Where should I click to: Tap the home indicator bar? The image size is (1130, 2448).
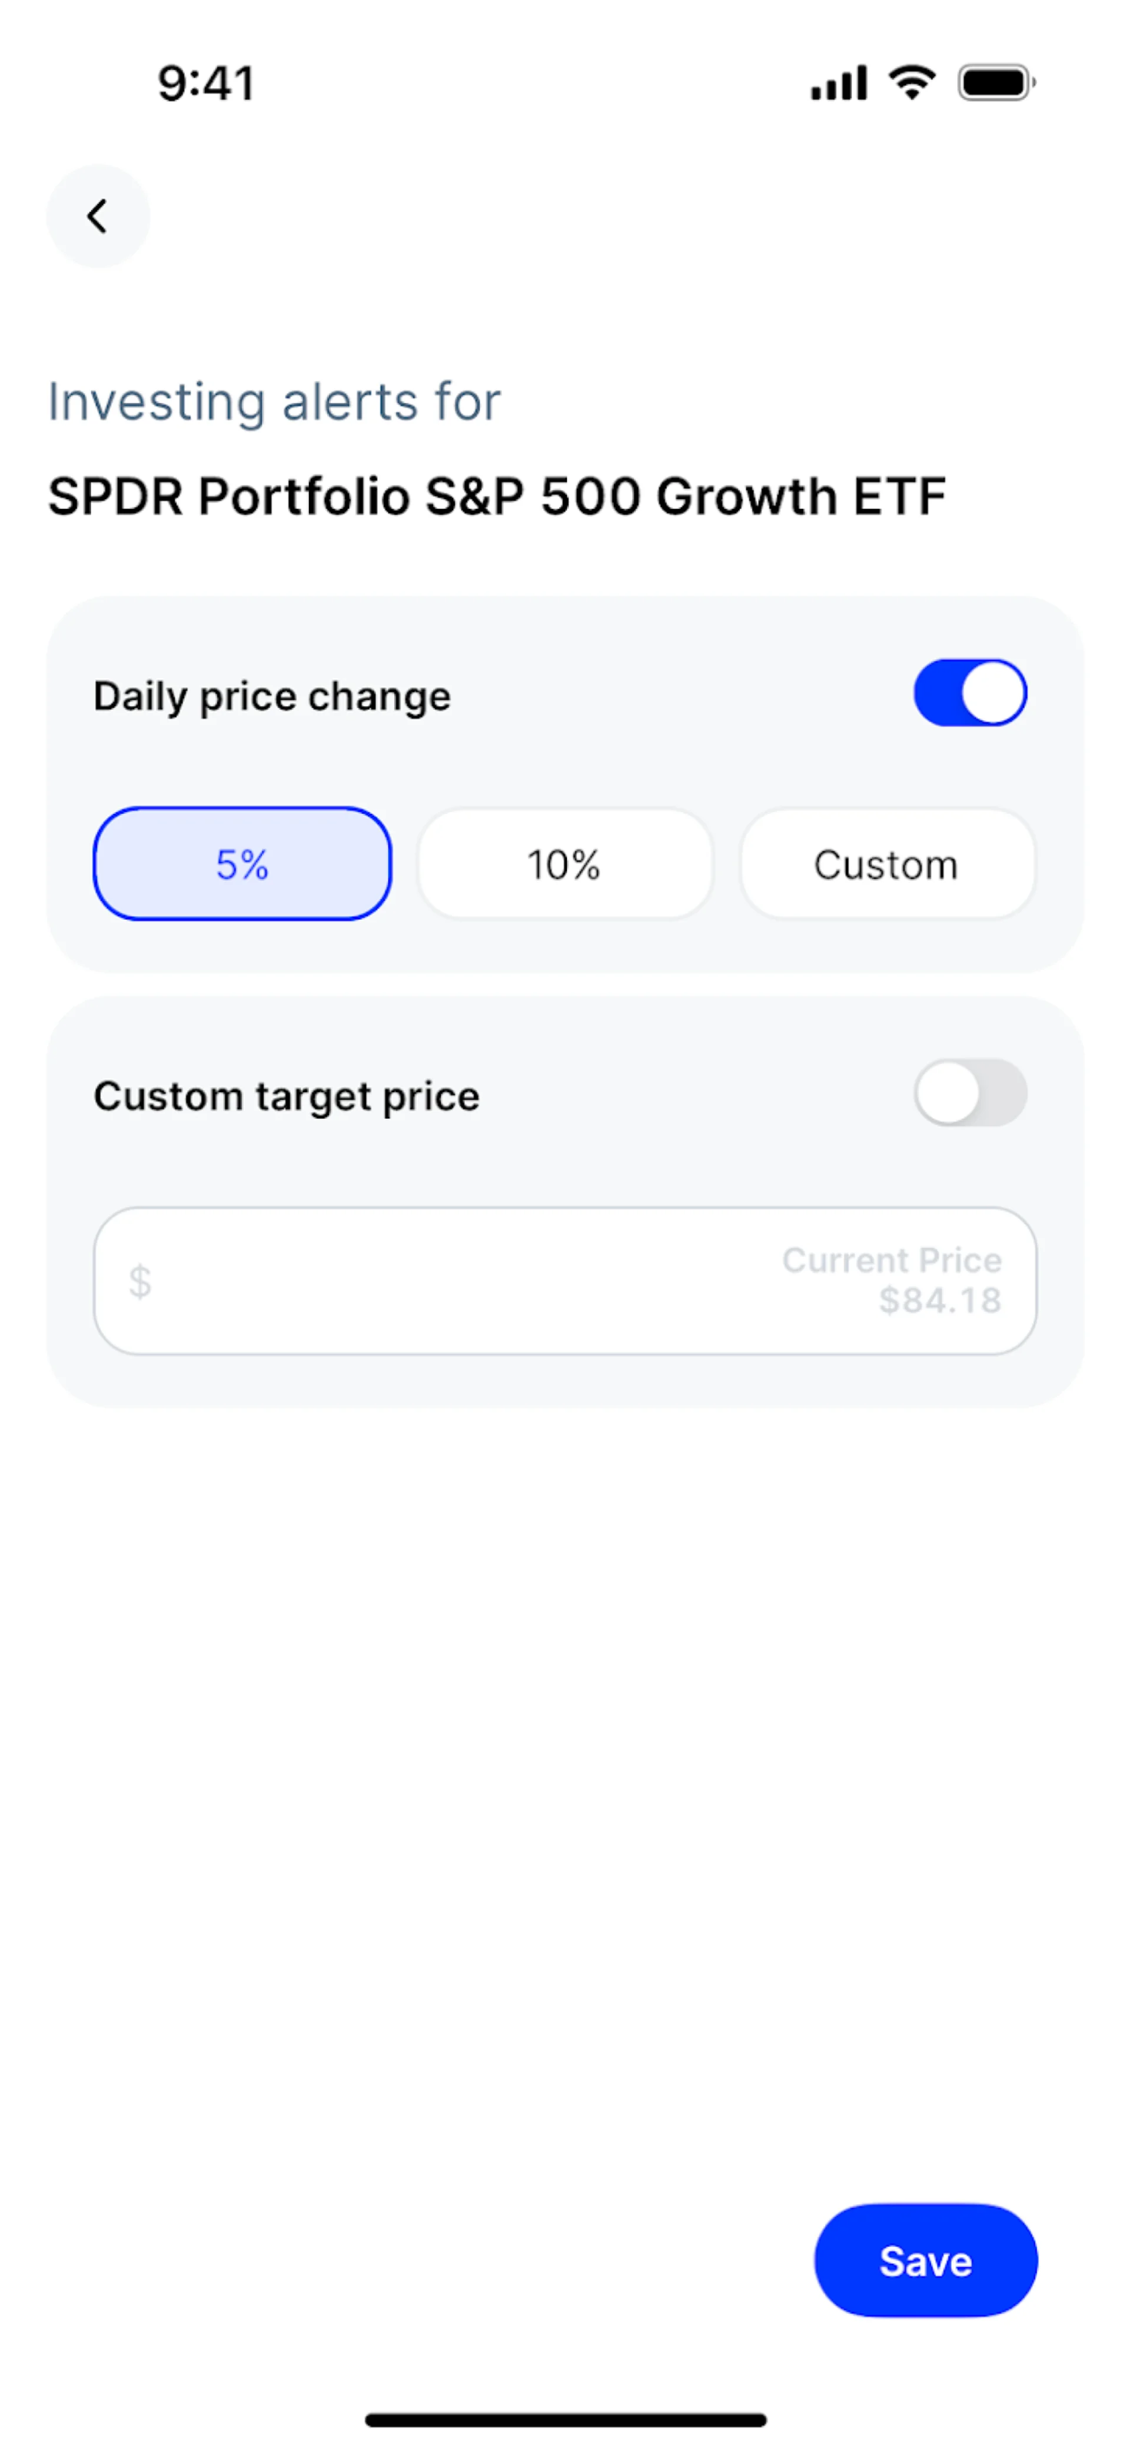566,2420
